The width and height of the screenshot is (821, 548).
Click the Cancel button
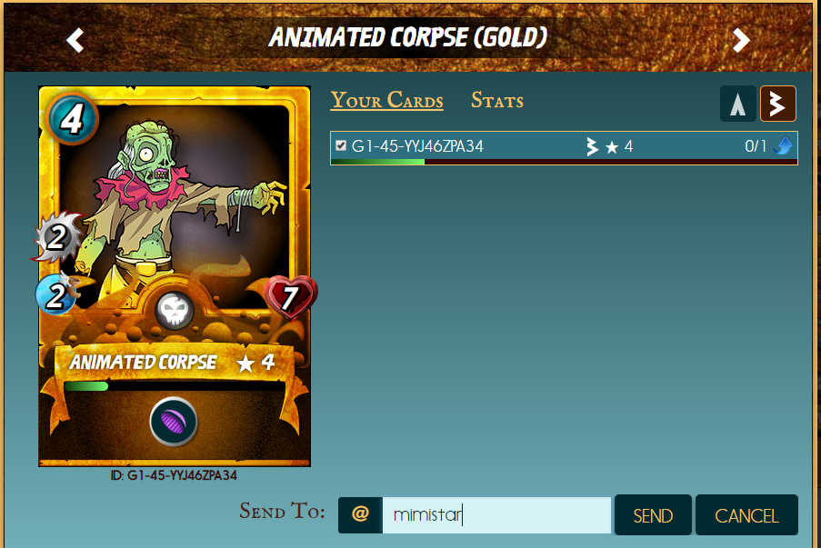coord(746,515)
